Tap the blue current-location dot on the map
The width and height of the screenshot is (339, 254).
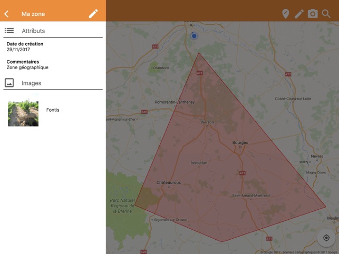[194, 36]
